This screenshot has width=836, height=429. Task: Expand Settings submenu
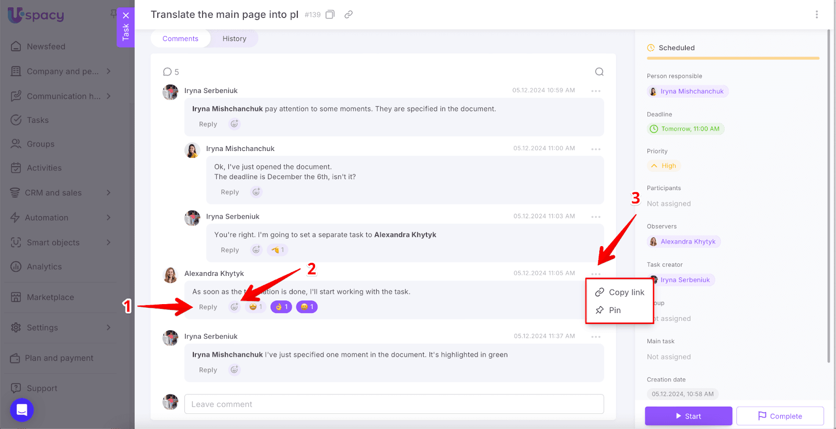coord(109,328)
